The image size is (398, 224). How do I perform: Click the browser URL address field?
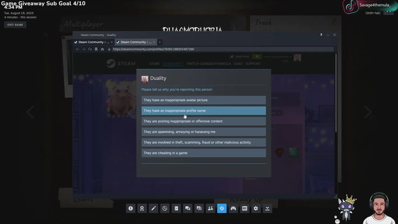coord(223,49)
